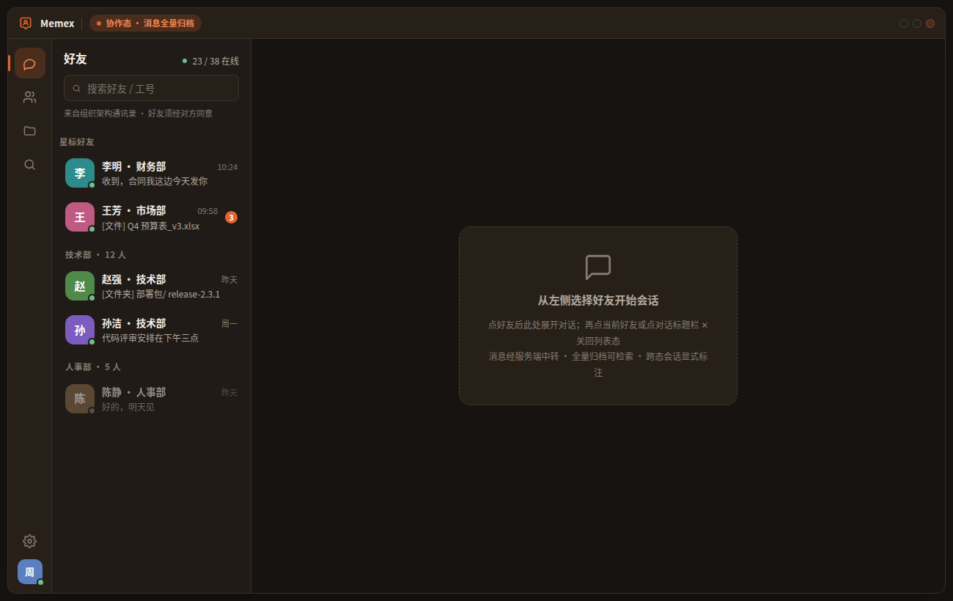Open the chat messages sidebar icon
This screenshot has width=953, height=601.
(29, 63)
